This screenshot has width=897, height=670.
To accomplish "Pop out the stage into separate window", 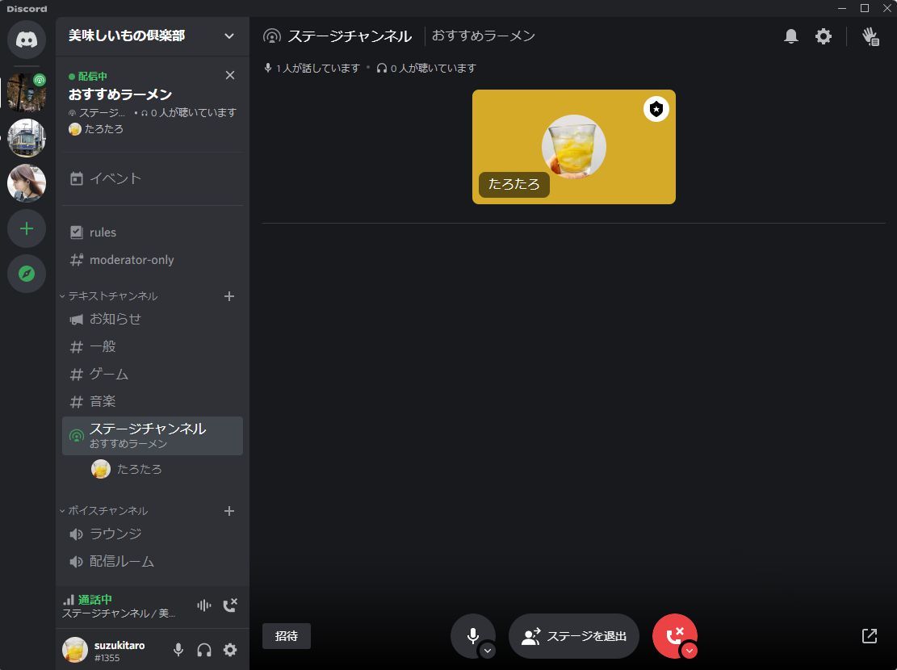I will (869, 635).
